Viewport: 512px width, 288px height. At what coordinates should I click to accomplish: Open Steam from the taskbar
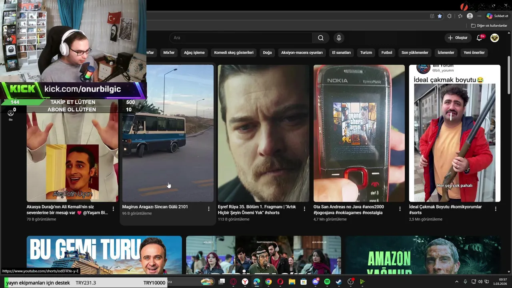click(339, 282)
